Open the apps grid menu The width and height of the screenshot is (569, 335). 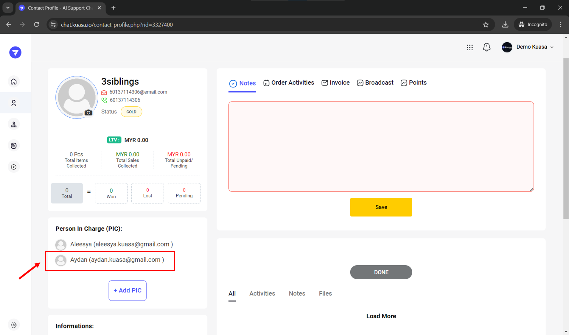[469, 47]
